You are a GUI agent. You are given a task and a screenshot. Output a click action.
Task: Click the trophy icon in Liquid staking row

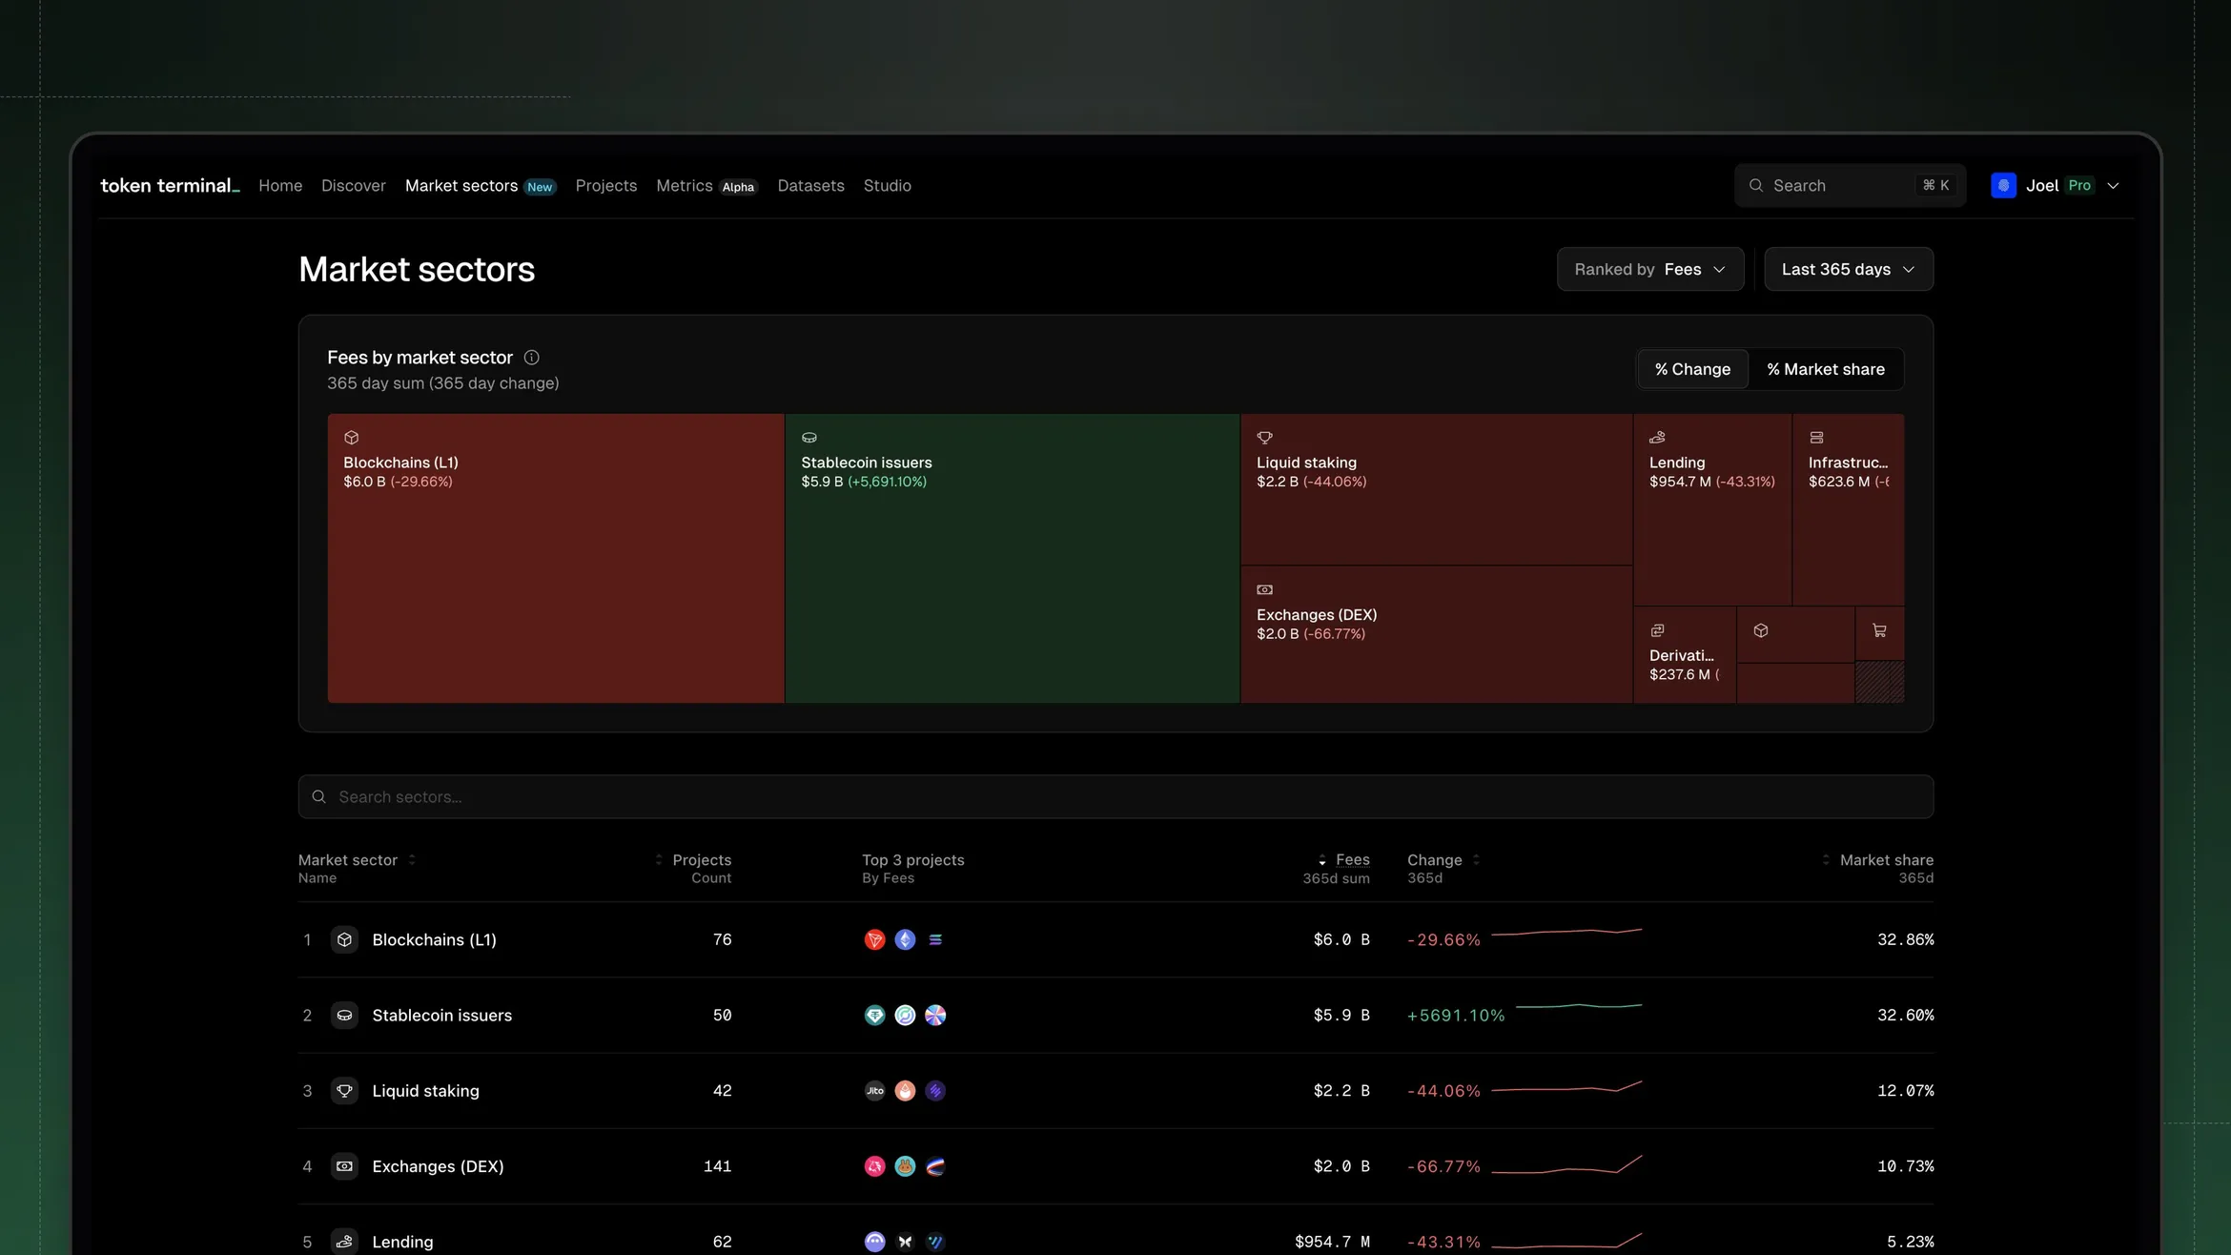tap(344, 1090)
